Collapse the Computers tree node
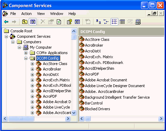Image resolution: width=166 pixels, height=131 pixels. (x=13, y=42)
